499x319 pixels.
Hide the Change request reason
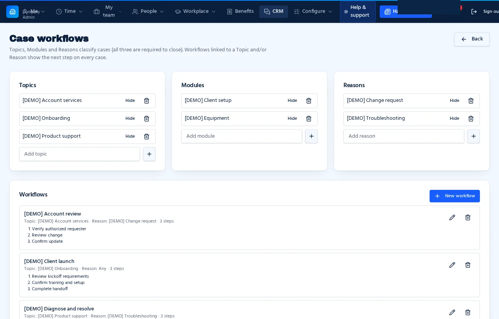[455, 101]
